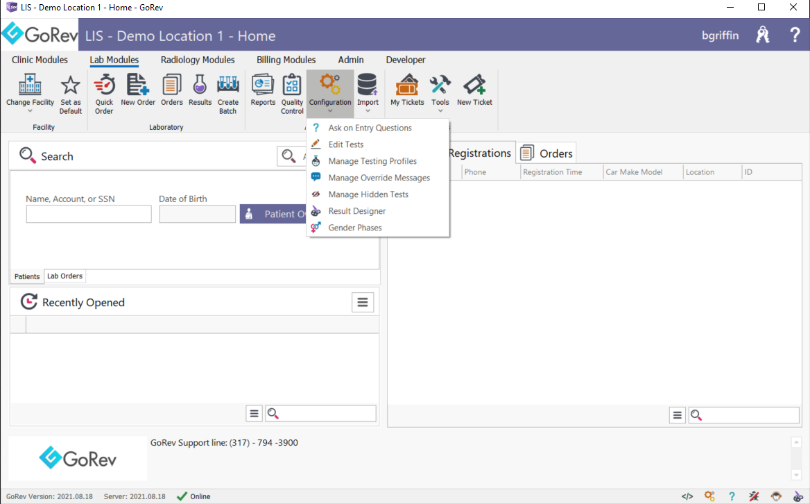
Task: Open Quality Control
Action: point(292,93)
